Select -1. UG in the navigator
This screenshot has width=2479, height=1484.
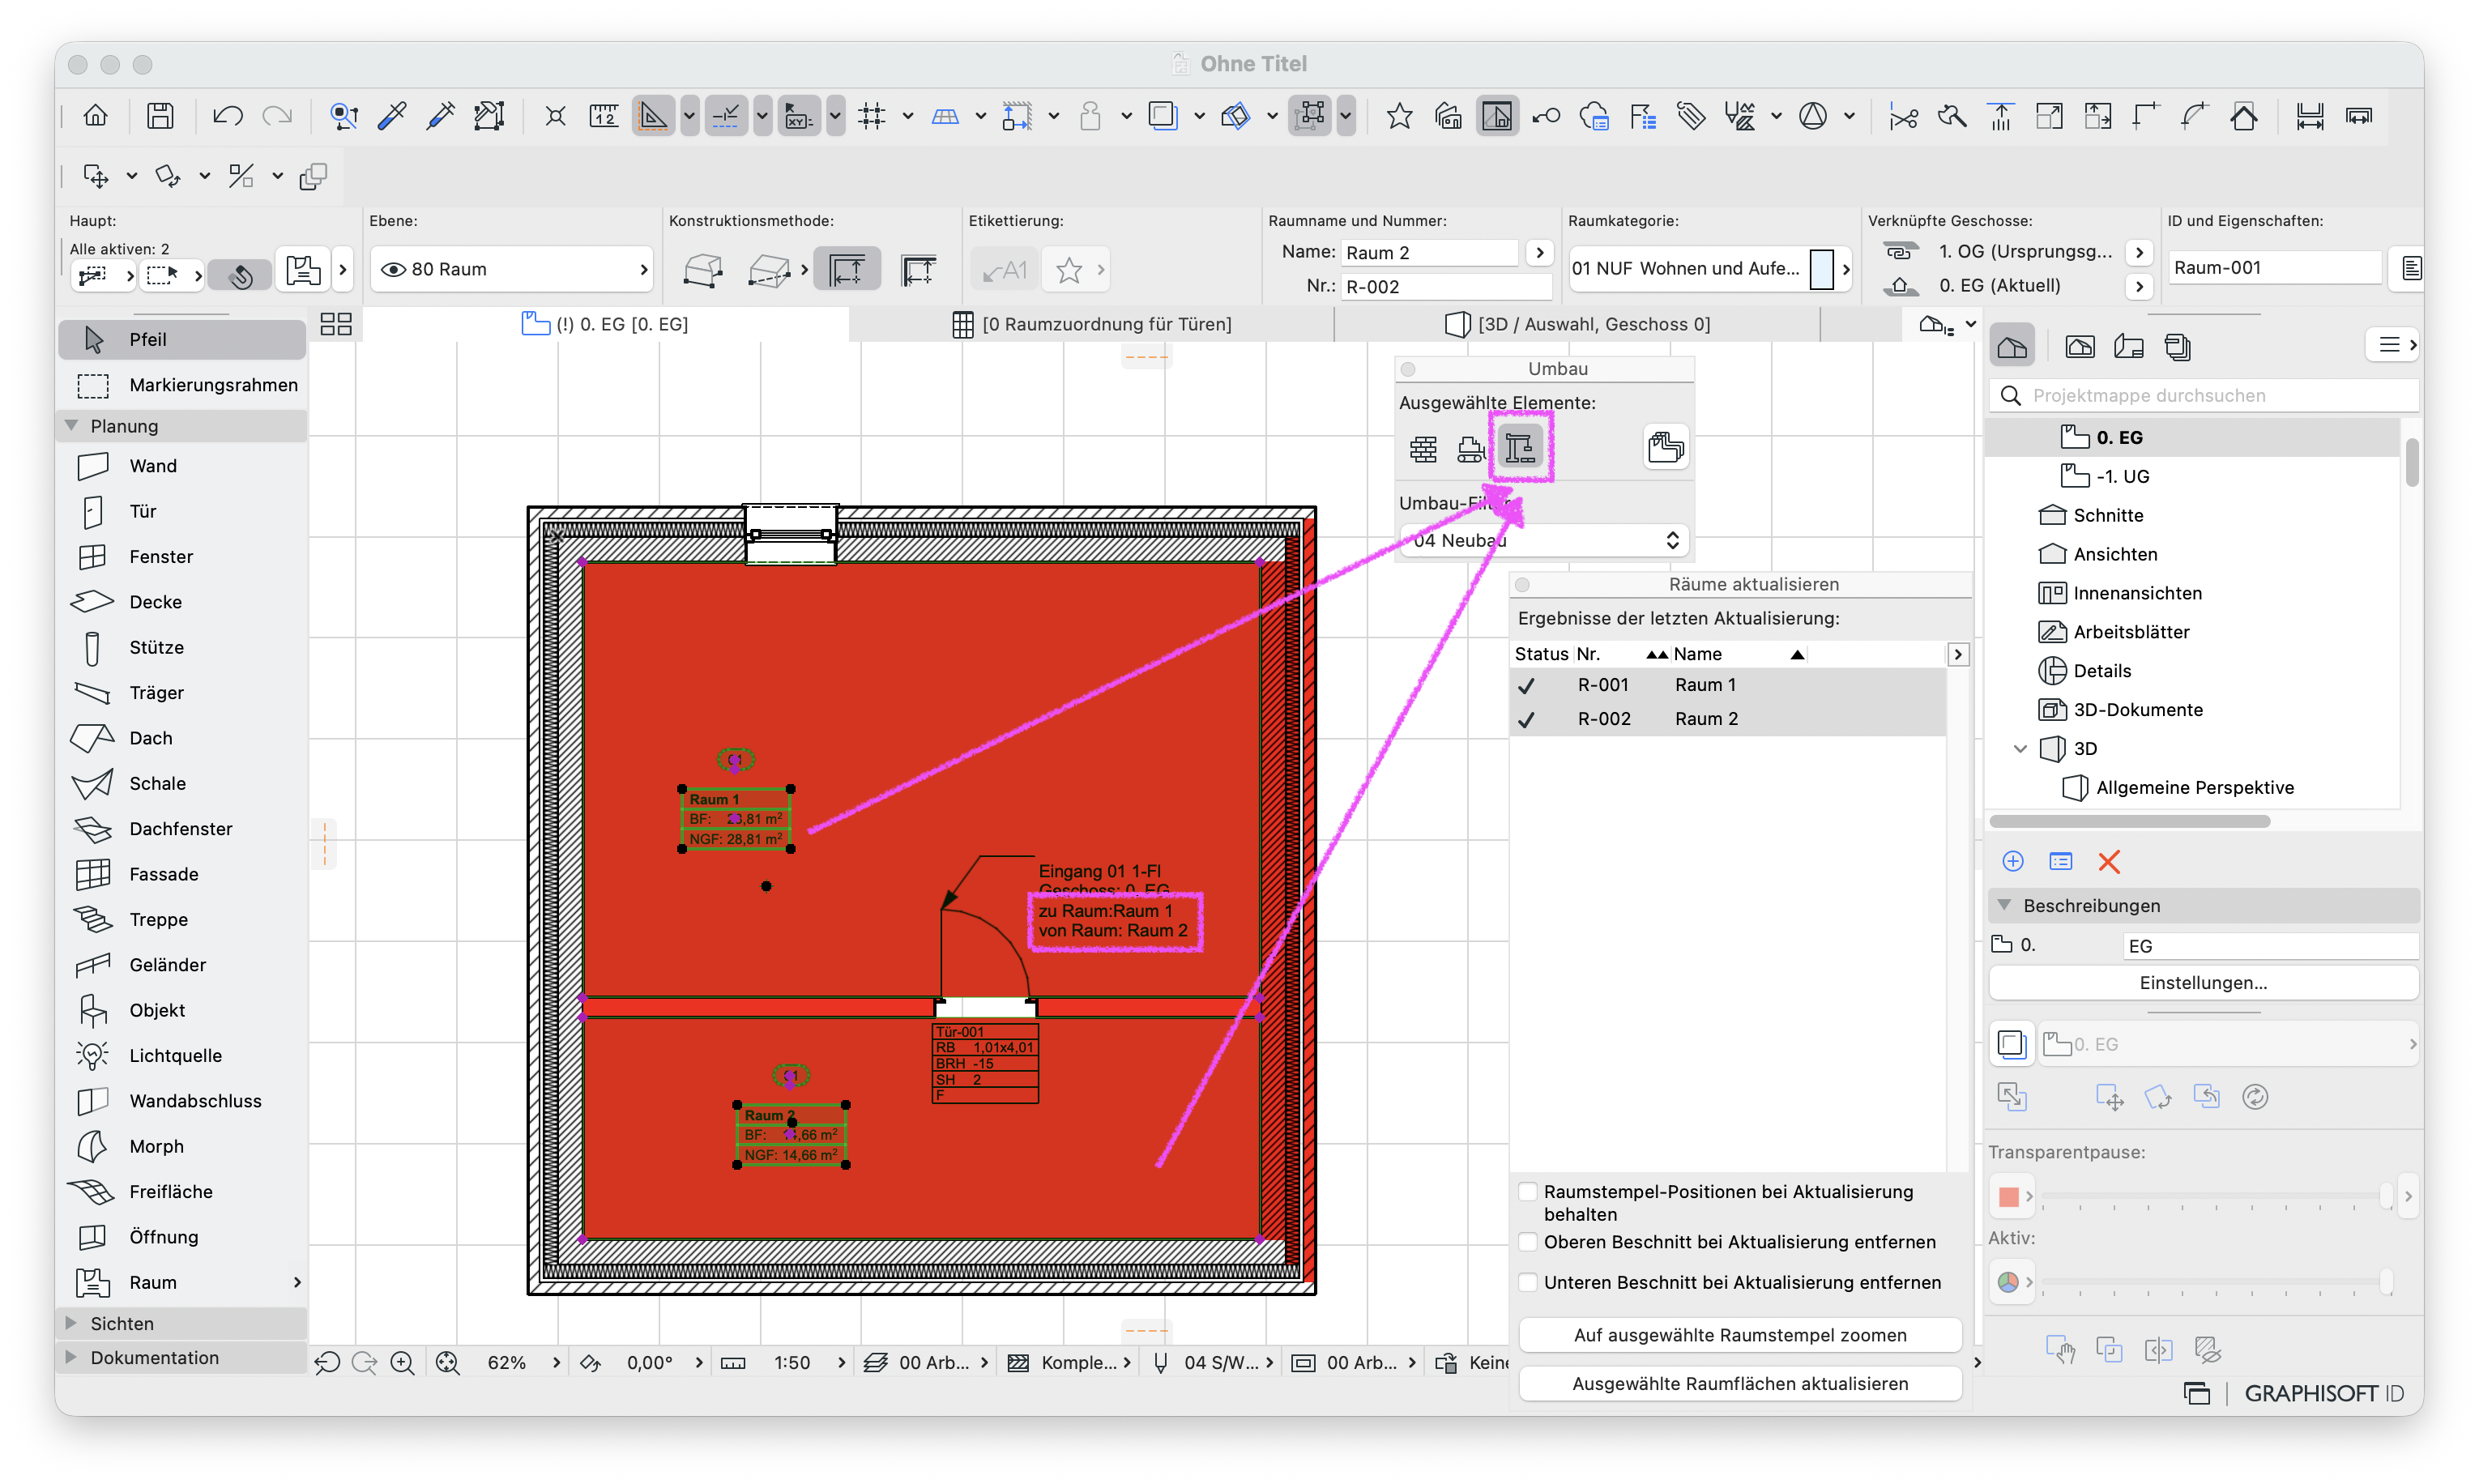click(2122, 476)
